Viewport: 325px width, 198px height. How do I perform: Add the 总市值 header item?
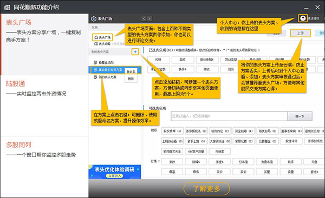[x=243, y=162]
